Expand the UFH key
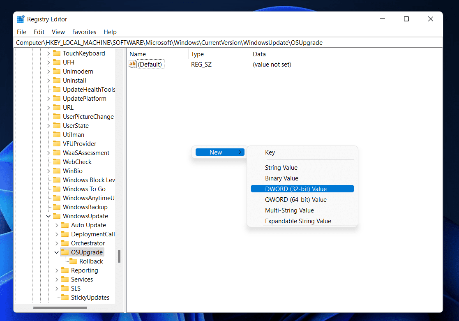 click(48, 62)
